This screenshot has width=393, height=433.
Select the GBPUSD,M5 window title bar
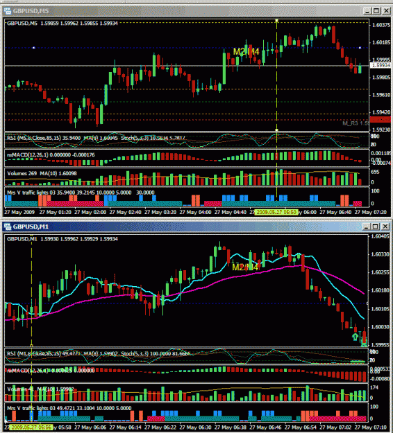tap(196, 11)
